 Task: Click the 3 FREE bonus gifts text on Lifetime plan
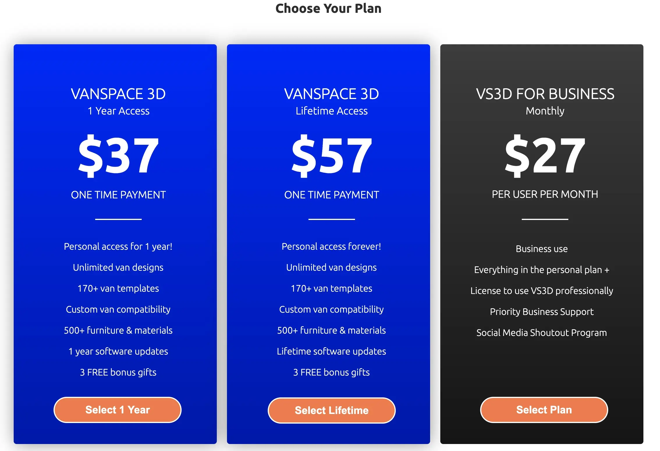coord(331,372)
